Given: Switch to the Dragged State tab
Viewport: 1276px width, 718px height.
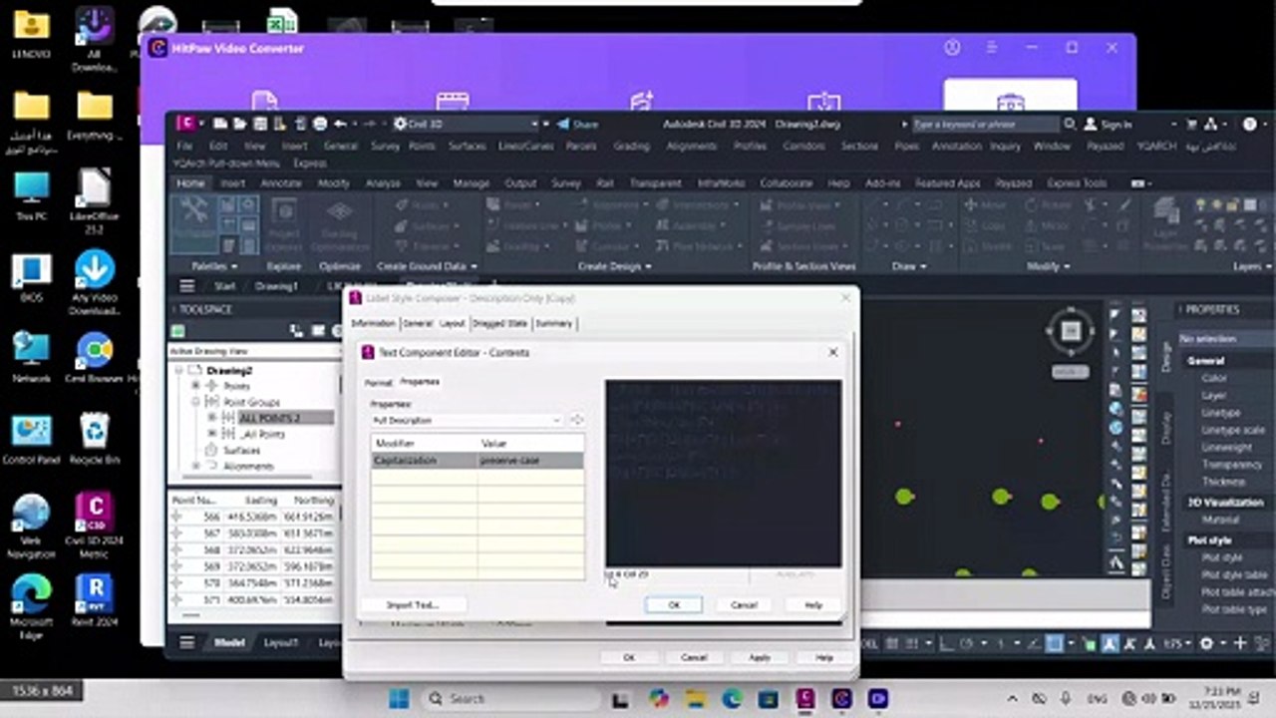Looking at the screenshot, I should click(x=499, y=323).
